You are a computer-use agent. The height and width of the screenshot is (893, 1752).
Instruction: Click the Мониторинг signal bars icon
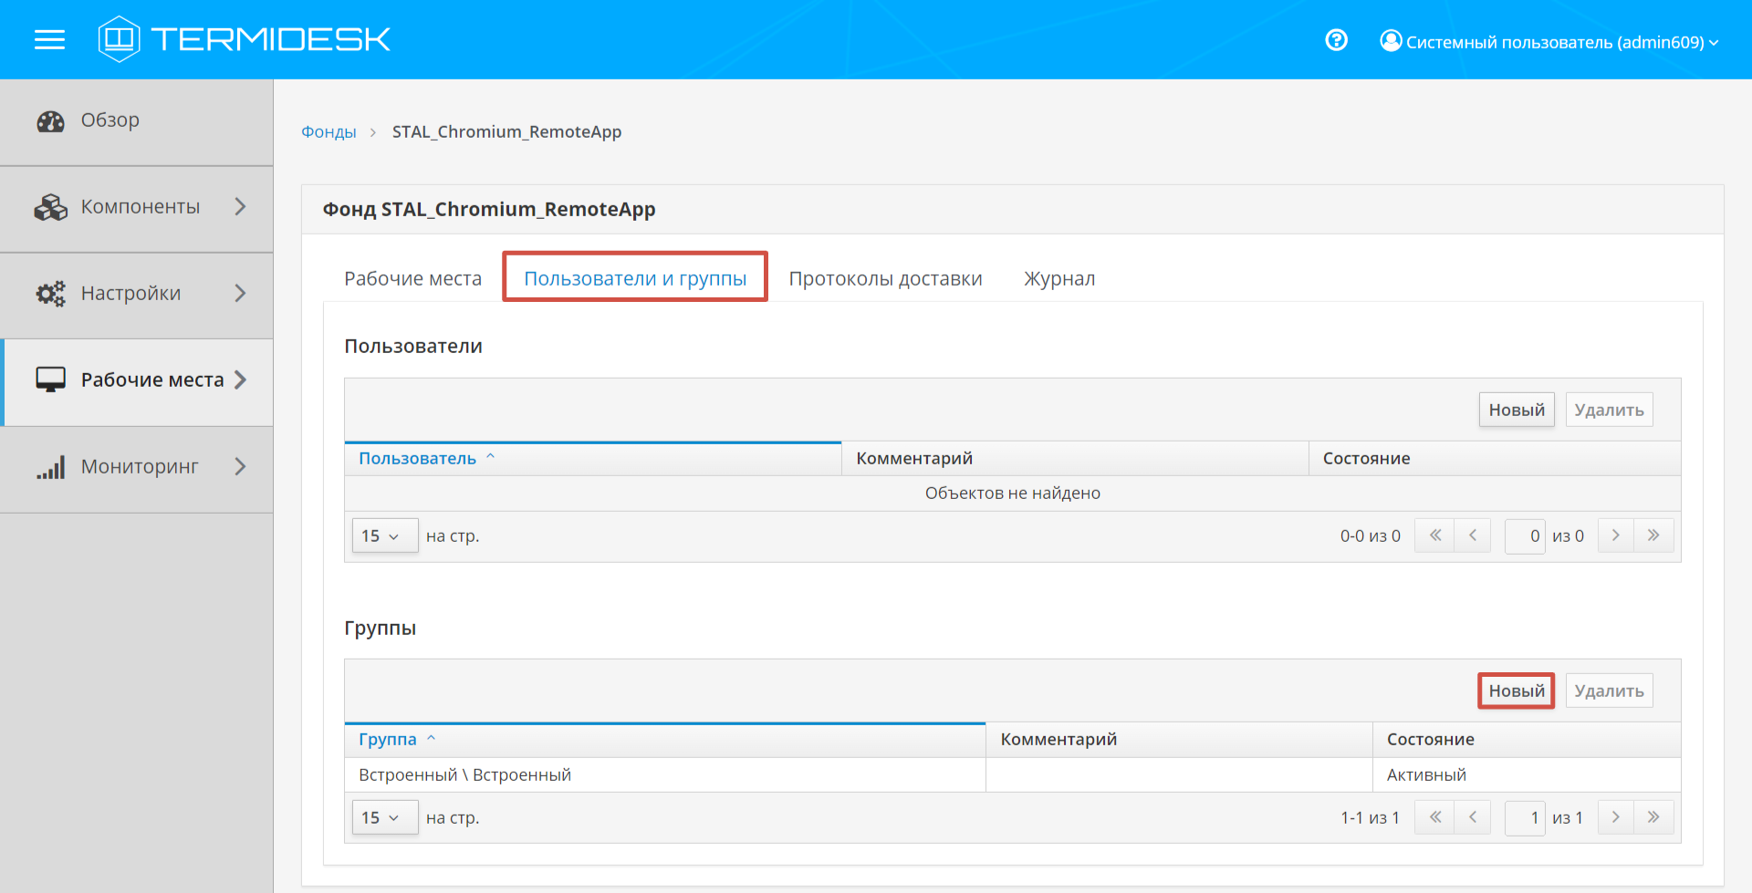[x=50, y=468]
